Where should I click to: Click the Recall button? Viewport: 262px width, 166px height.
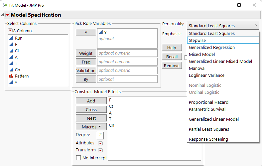pyautogui.click(x=172, y=57)
